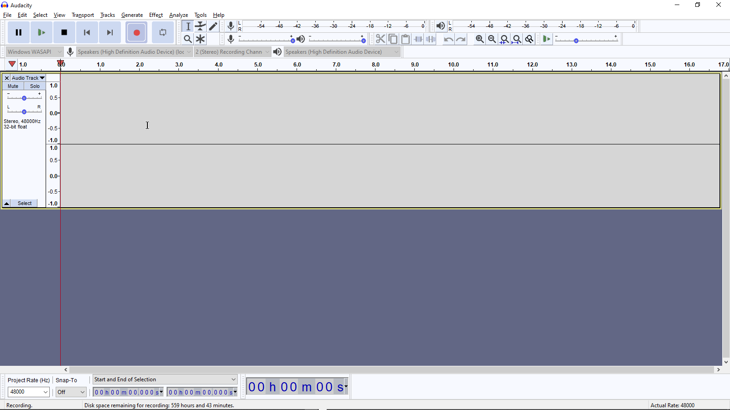Click the red Record button

(x=136, y=32)
